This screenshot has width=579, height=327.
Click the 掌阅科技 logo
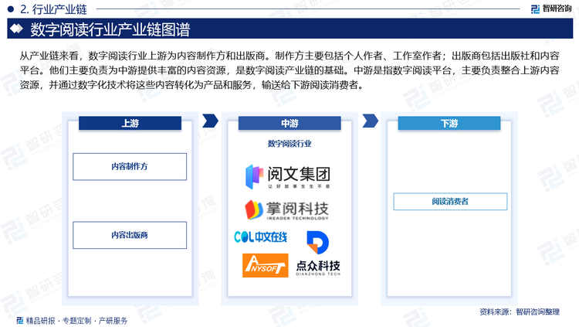point(286,210)
